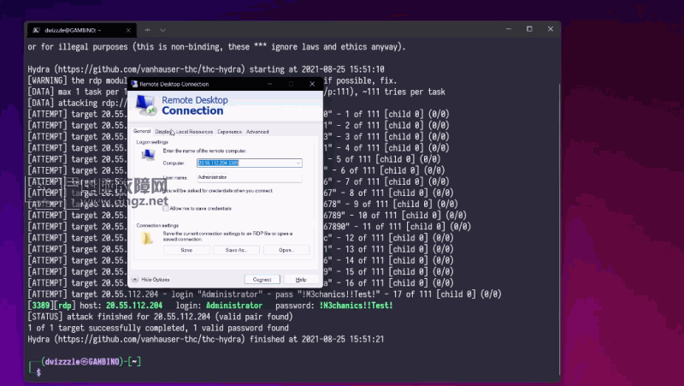Select the Advanced tab
This screenshot has width=684, height=386.
[x=257, y=132]
